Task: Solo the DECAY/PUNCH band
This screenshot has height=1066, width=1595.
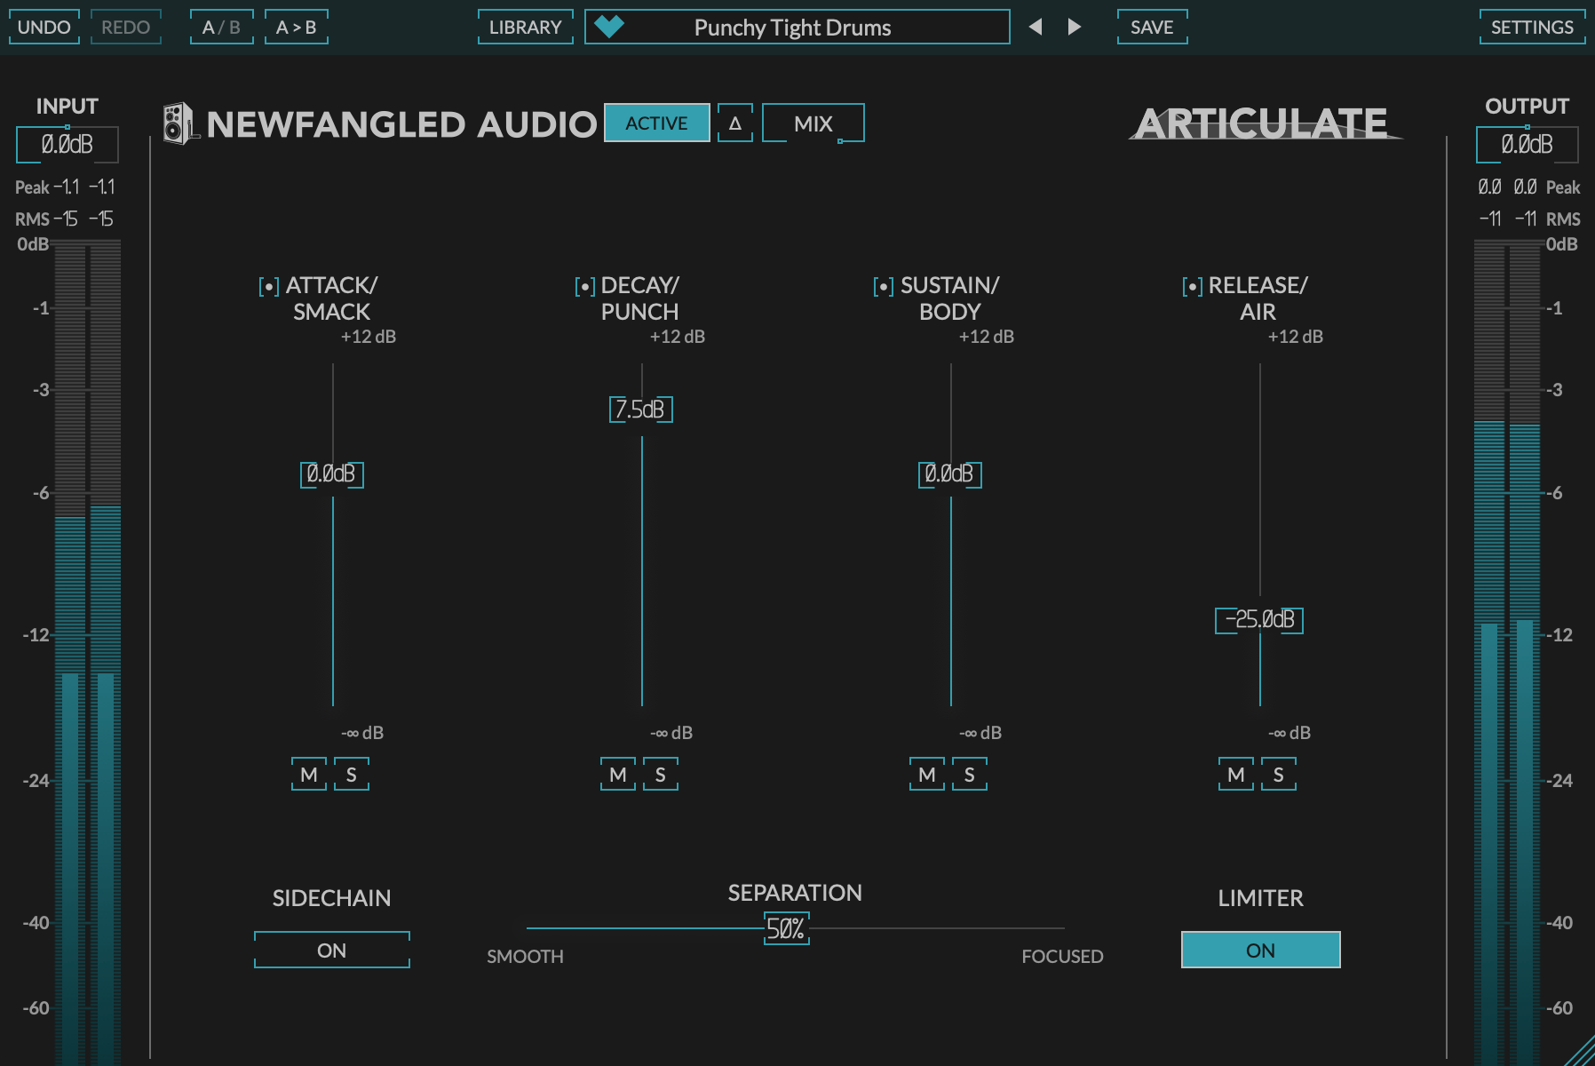Action: 659,774
